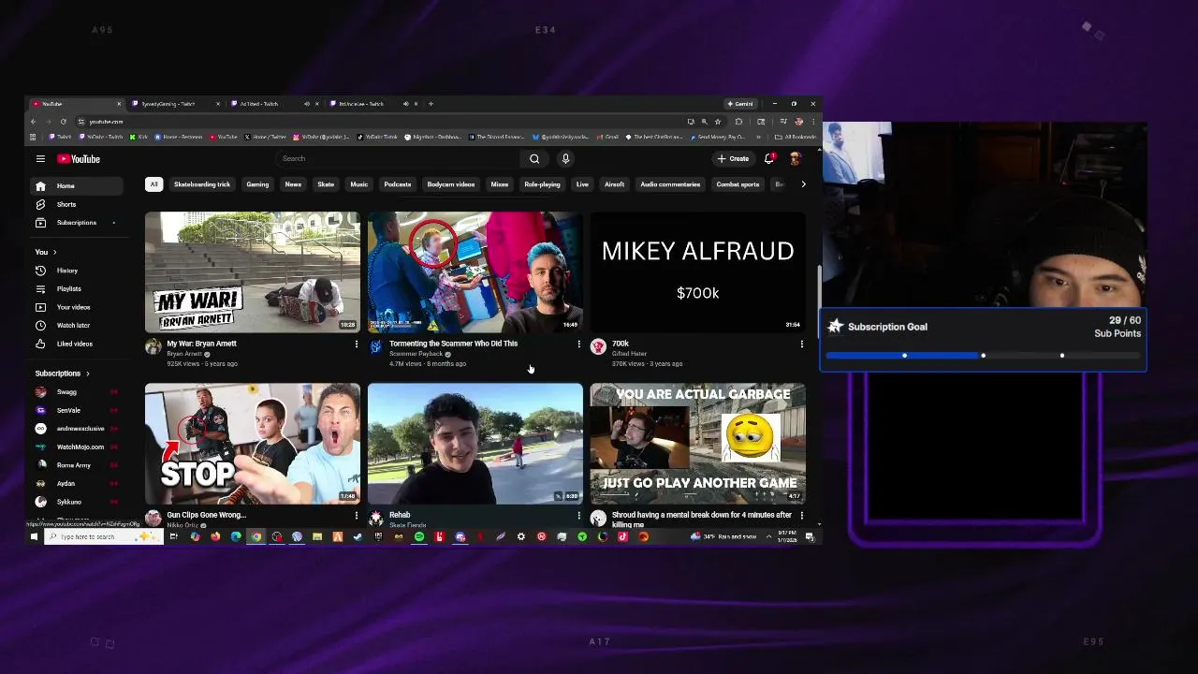Click the search magnifier button
Screen dimensions: 1198x674
(x=534, y=159)
